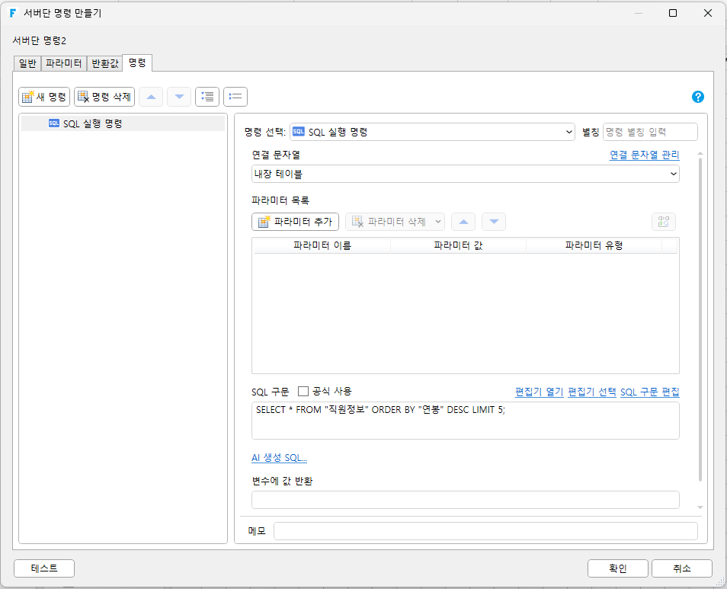727x589 pixels.
Task: Click the 명령 삭제 (delete command) button
Action: [104, 97]
